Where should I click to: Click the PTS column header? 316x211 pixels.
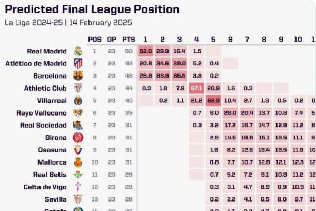point(129,39)
